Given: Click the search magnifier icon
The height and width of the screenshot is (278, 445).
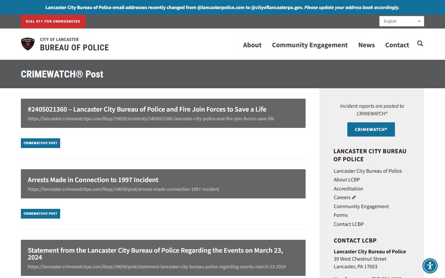Looking at the screenshot, I should (420, 43).
